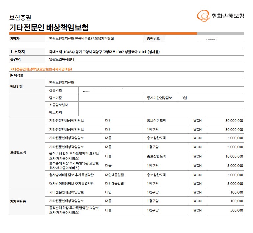Click "대인" in the 자기부담금 section
Screen dimensions: 253x233
pyautogui.click(x=108, y=192)
